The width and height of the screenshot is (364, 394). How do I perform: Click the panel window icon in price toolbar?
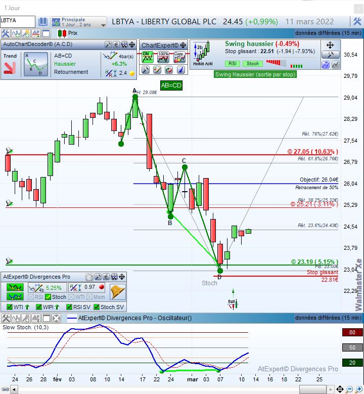point(46,33)
